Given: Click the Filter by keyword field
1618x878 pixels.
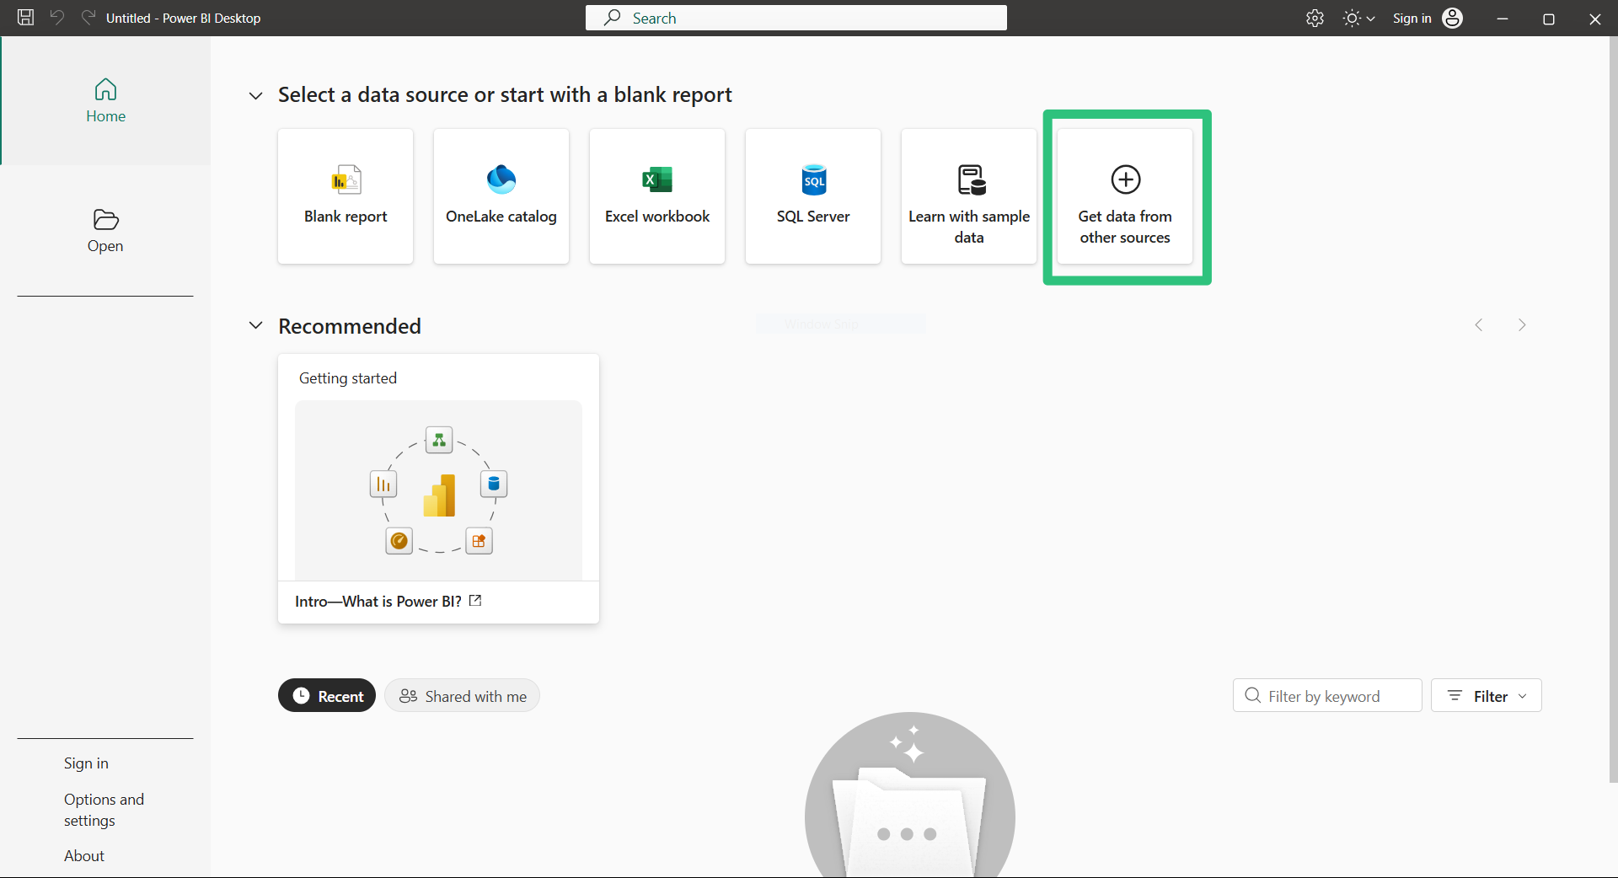Looking at the screenshot, I should coord(1327,695).
